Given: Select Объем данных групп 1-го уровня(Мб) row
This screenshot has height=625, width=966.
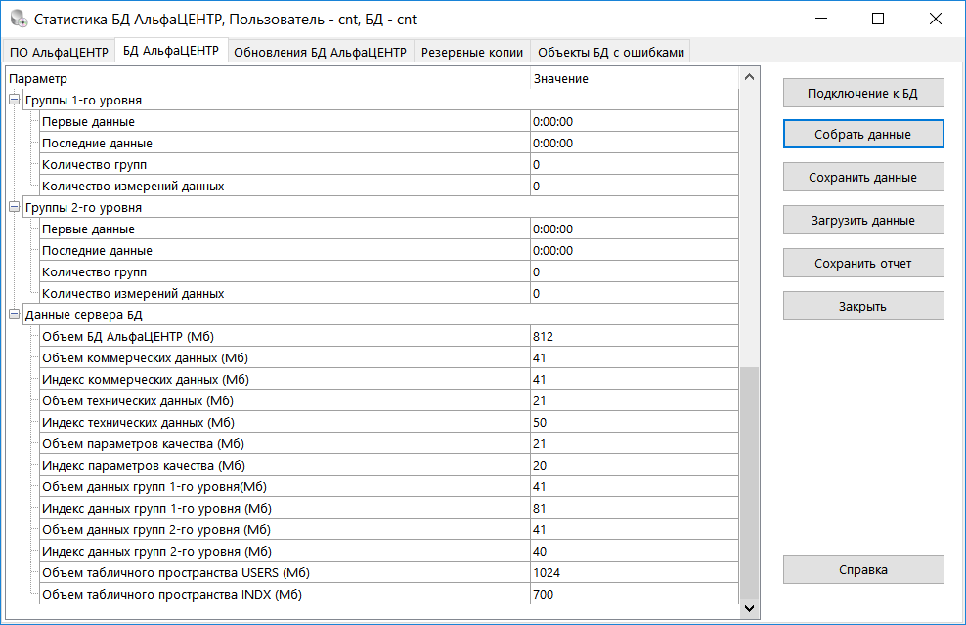Looking at the screenshot, I should click(389, 487).
